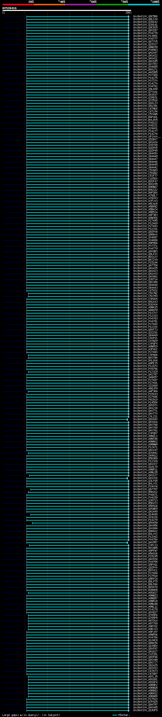Select hit label UniRef100_Q10HC8
Screen dimensions: 162x717
(x=145, y=640)
